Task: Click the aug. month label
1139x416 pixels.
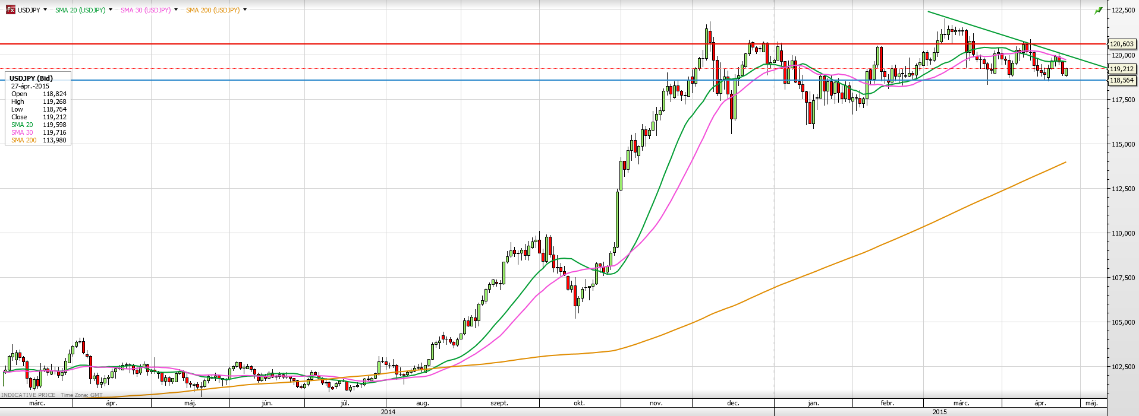Action: click(x=422, y=403)
